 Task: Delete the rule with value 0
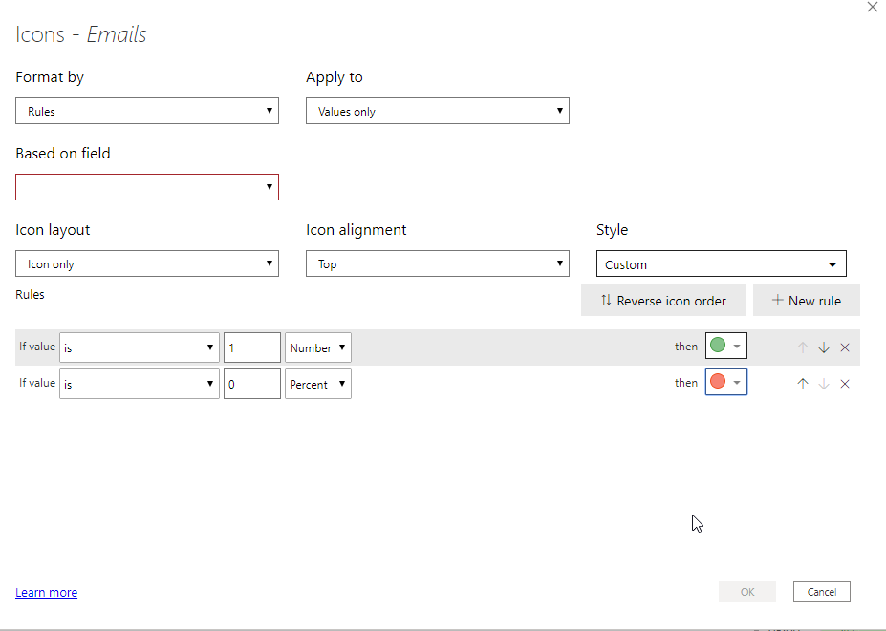[845, 384]
